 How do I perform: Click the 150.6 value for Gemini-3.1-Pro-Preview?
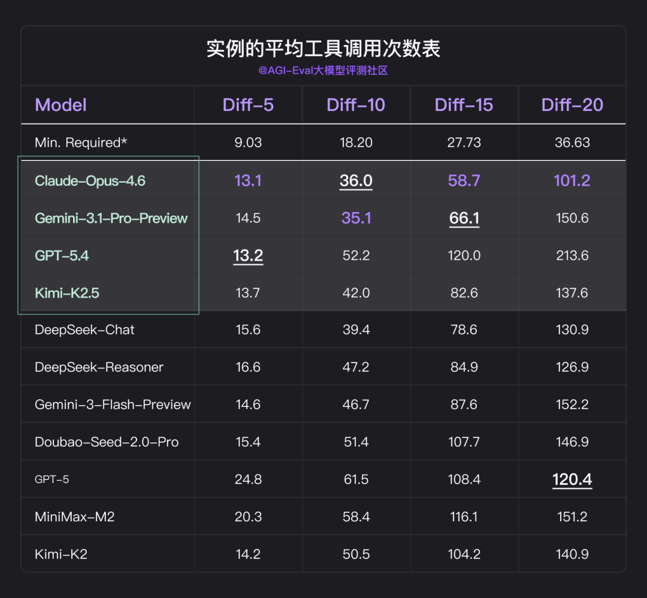click(572, 218)
